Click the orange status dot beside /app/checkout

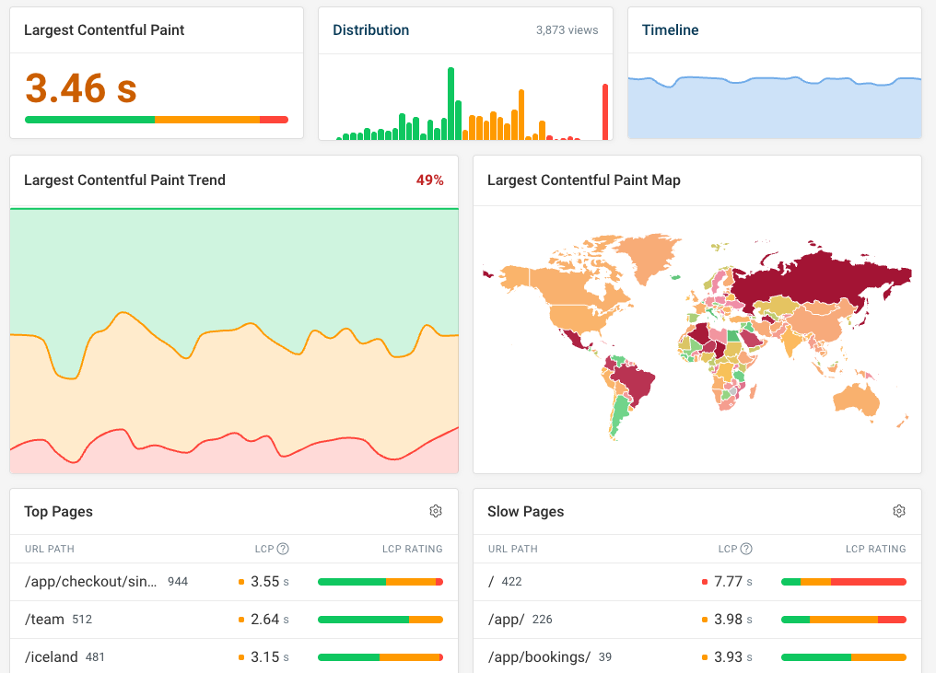[x=240, y=582]
